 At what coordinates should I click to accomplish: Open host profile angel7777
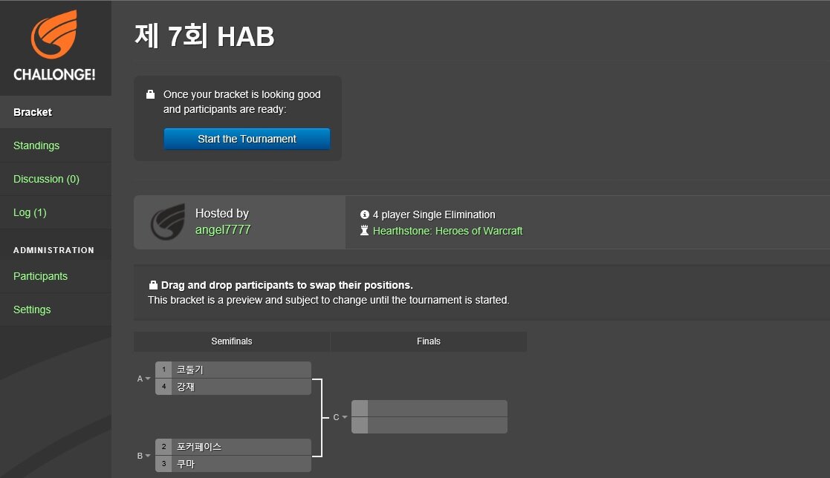(x=223, y=229)
